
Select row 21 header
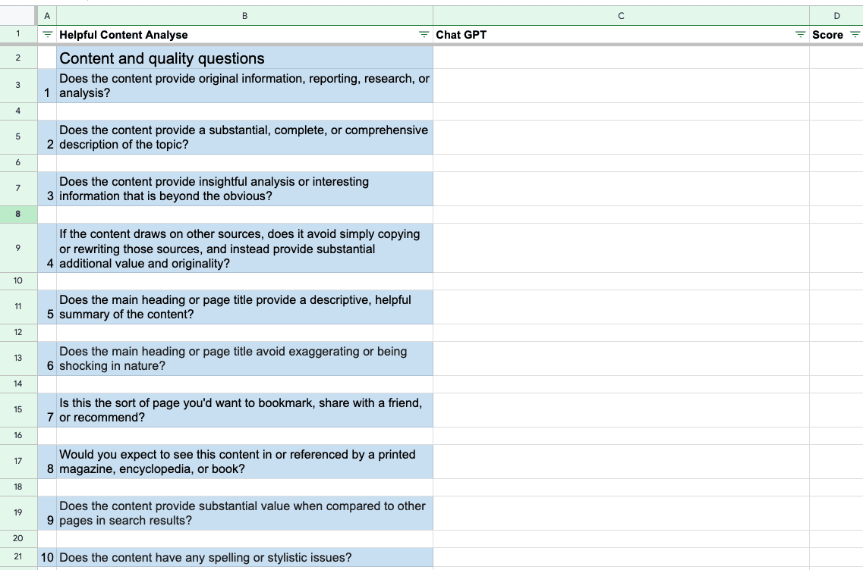click(x=17, y=558)
